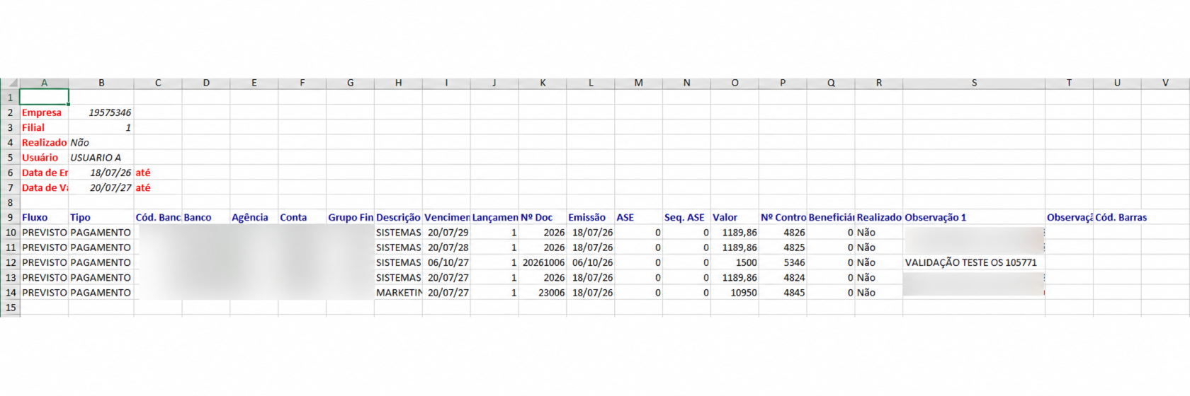Select column V header

[1165, 83]
